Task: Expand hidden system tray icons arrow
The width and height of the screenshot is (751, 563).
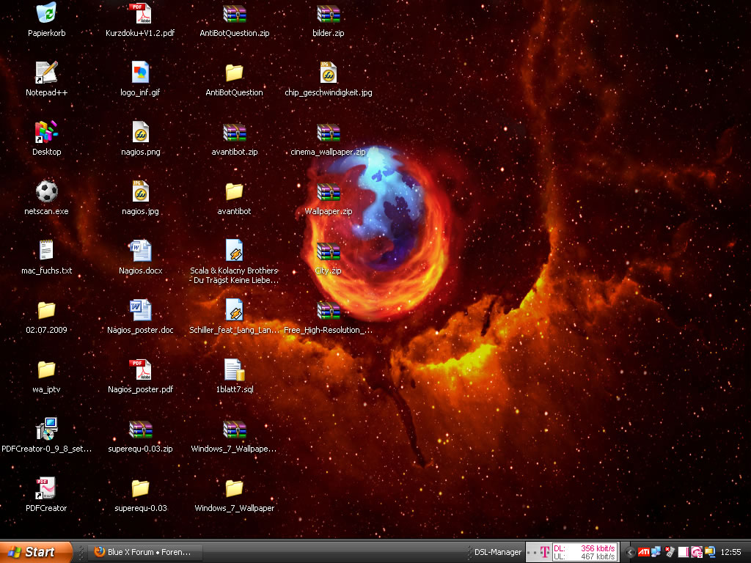Action: (630, 552)
